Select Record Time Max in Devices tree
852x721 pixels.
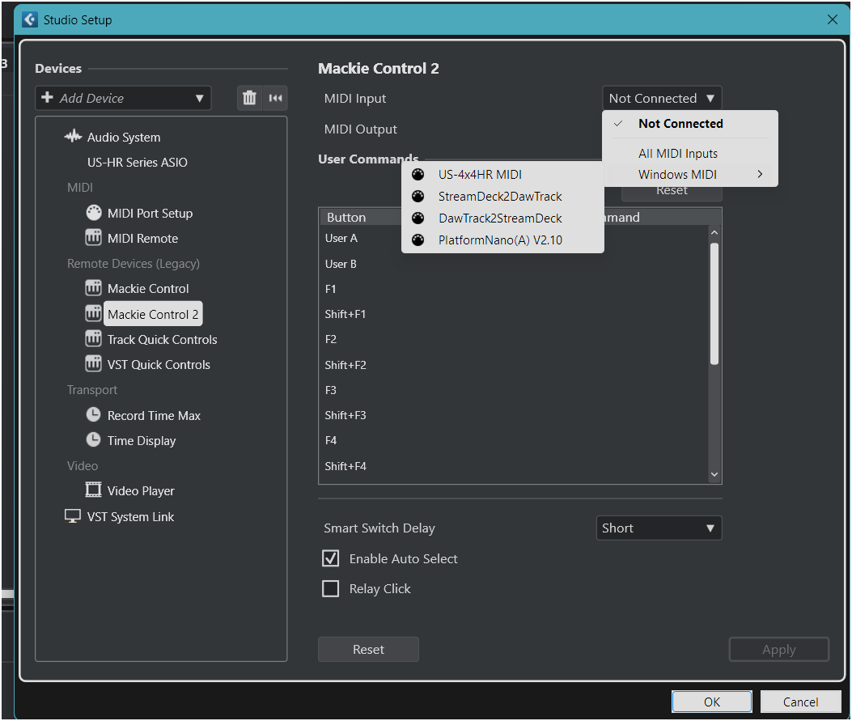[155, 415]
